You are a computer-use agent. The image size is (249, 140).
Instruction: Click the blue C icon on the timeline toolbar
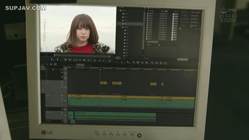coord(55,64)
